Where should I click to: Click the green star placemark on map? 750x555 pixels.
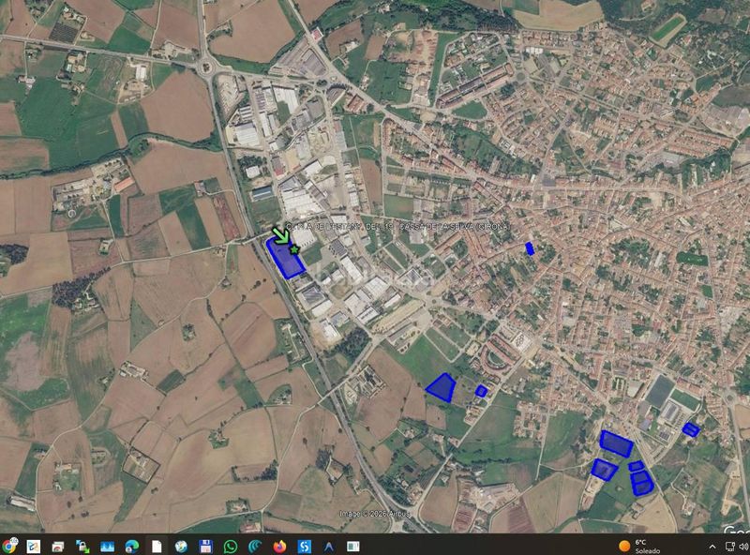pyautogui.click(x=294, y=249)
